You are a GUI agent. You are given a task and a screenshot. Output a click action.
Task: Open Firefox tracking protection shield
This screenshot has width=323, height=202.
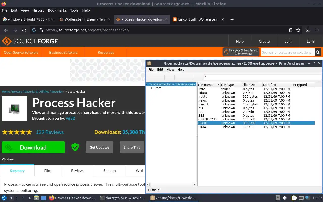click(34, 30)
